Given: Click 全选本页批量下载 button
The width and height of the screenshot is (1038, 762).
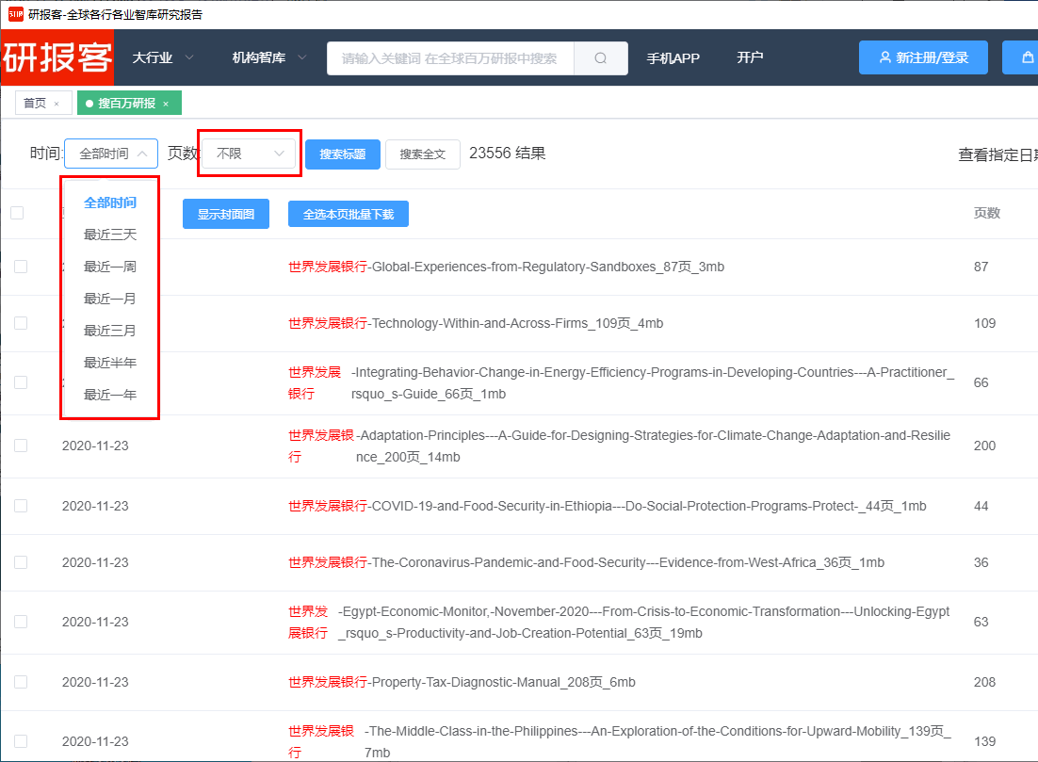Looking at the screenshot, I should (349, 214).
